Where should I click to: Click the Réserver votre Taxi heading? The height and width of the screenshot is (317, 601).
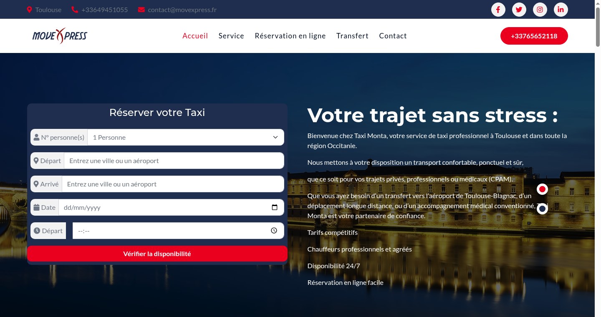click(157, 112)
